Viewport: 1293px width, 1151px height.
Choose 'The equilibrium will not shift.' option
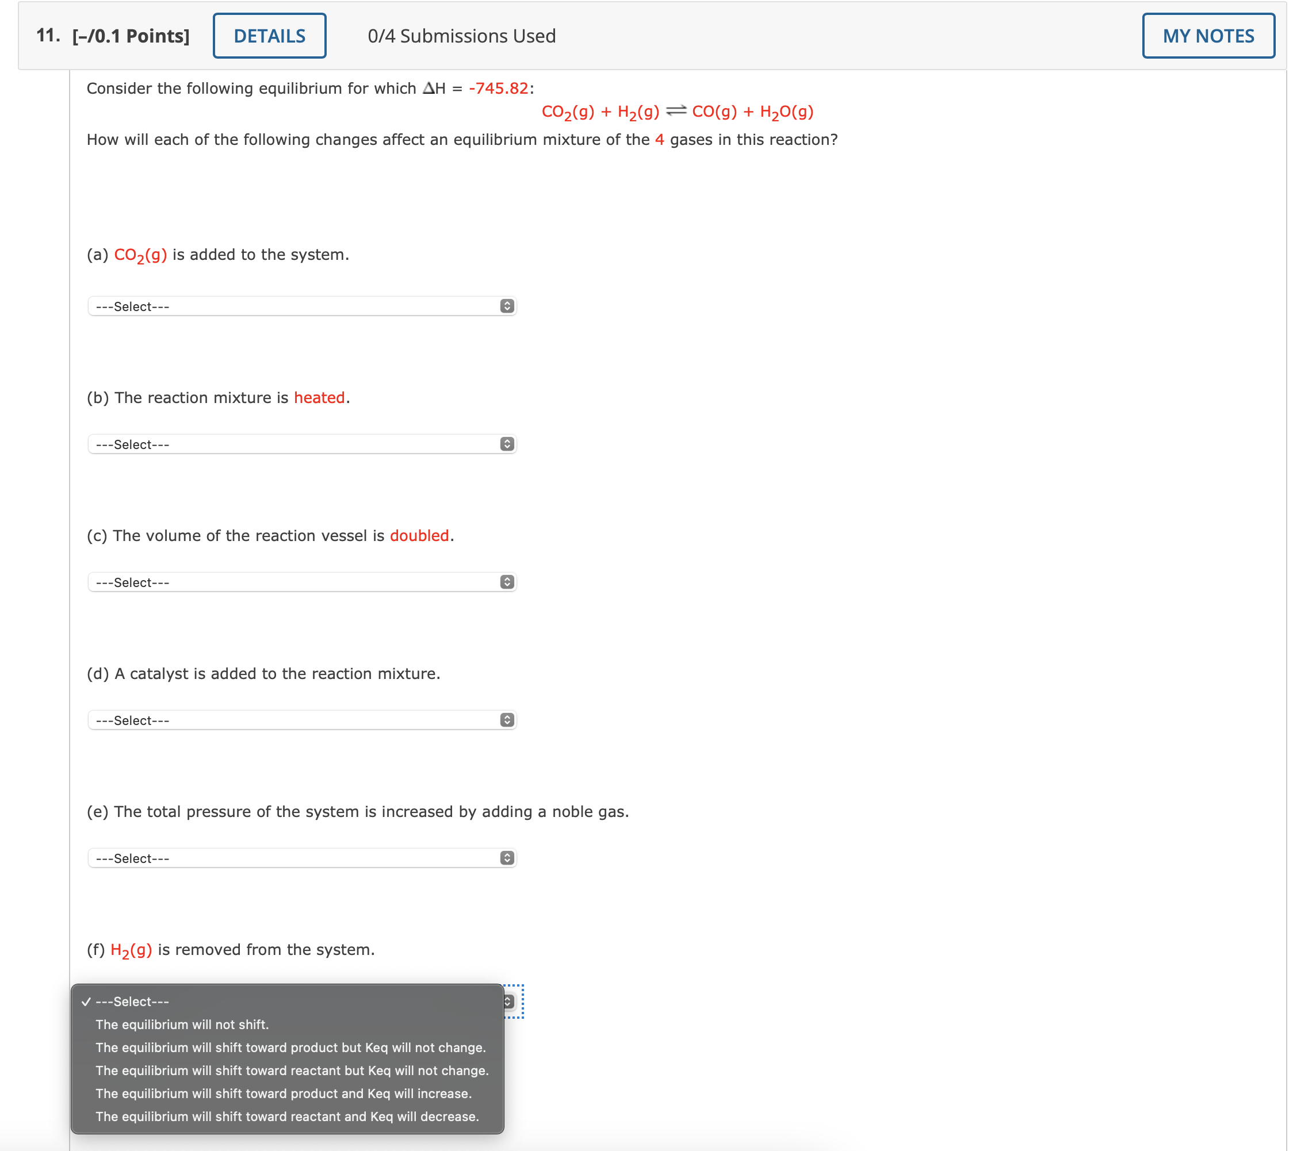coord(288,1025)
